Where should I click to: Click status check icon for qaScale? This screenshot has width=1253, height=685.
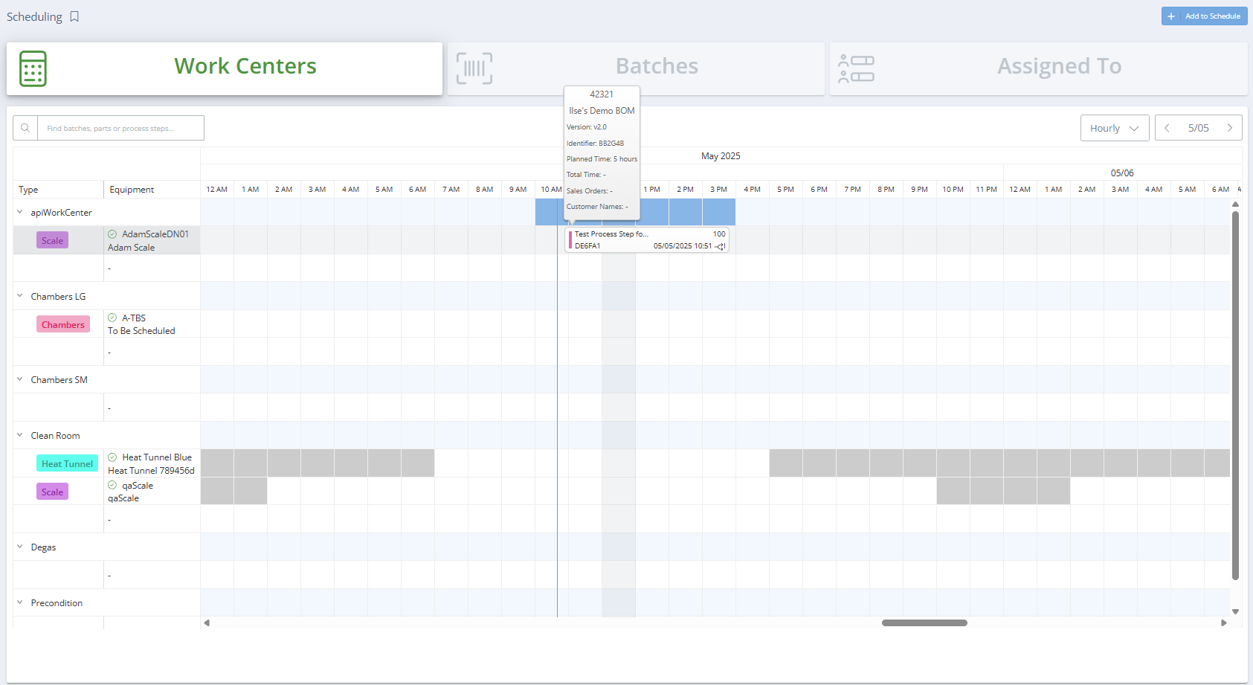tap(112, 485)
